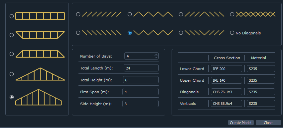283x128 pixels.
Task: Edit the Total Height (m) field
Action: (141, 80)
